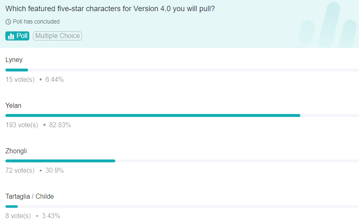Select the Yelan option label
This screenshot has height=221, width=359.
click(13, 105)
